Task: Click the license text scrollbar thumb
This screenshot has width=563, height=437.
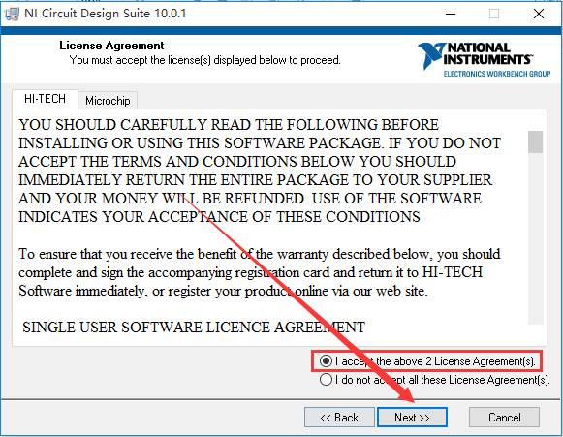Action: point(535,141)
